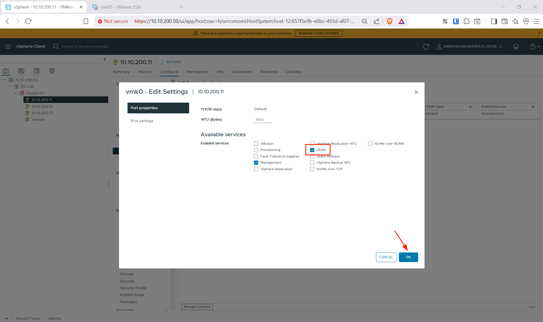Open the help menu dropdown
This screenshot has width=543, height=322.
[535, 46]
